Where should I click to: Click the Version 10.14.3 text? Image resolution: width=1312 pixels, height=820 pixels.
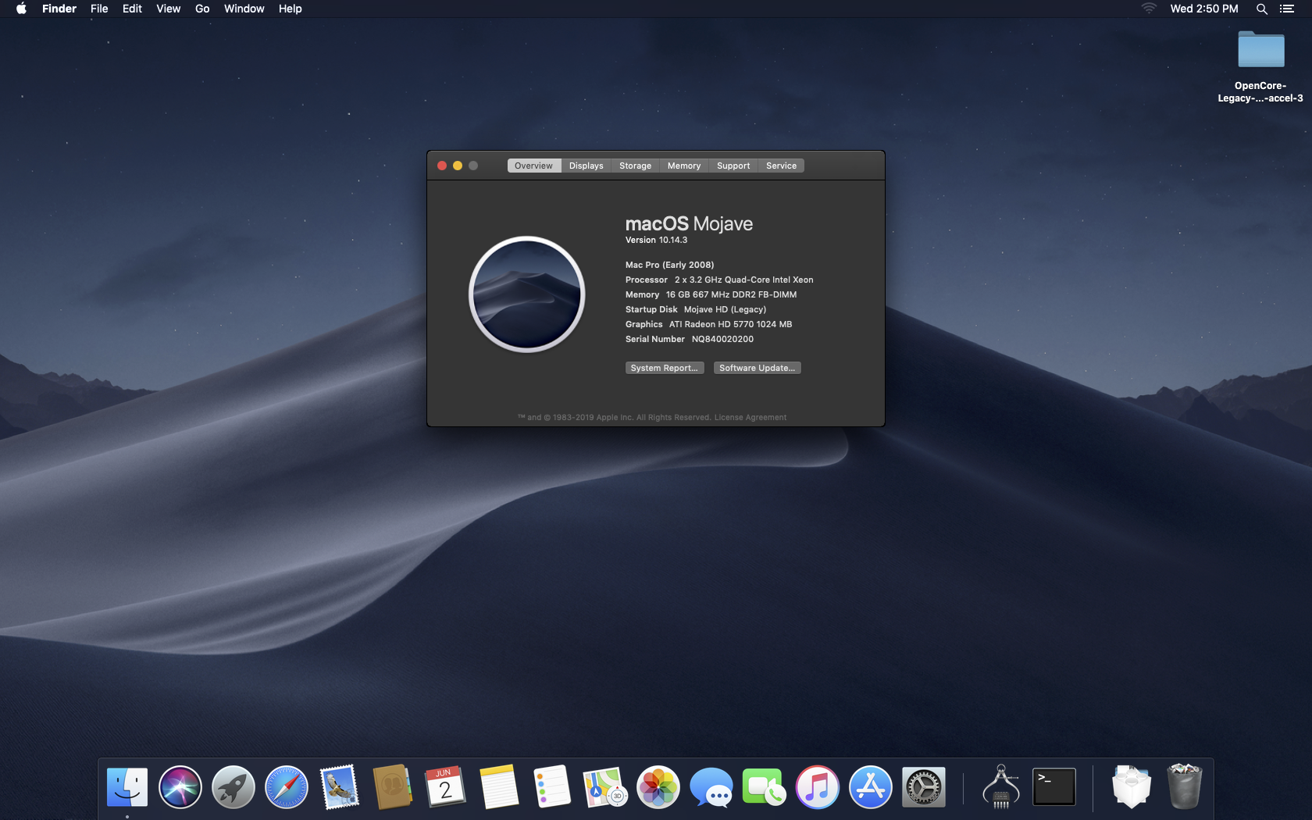click(656, 241)
